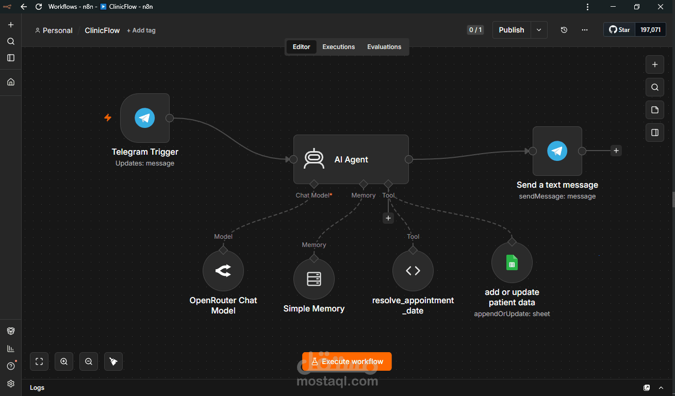Open search in the left sidebar
Viewport: 675px width, 396px height.
coord(11,41)
